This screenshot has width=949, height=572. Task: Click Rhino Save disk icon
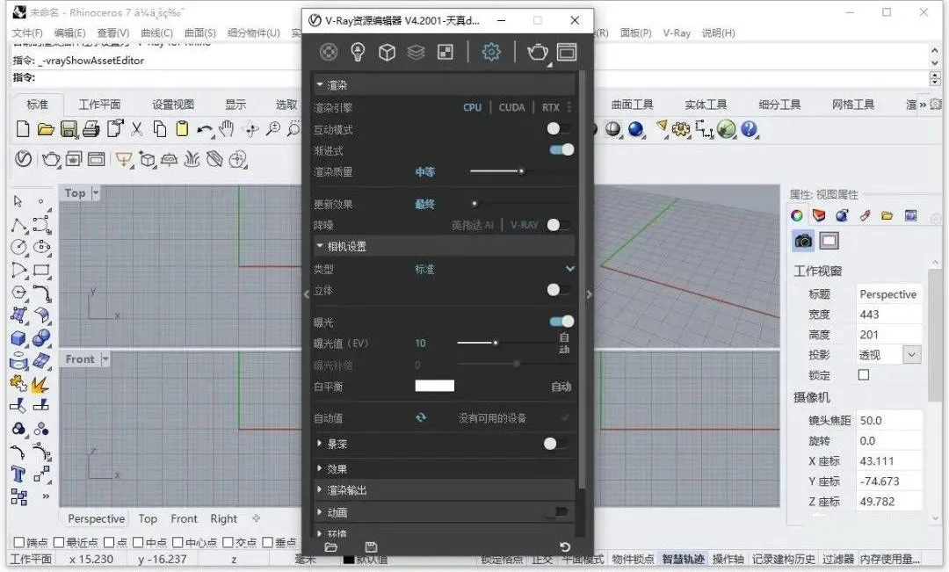(x=69, y=129)
